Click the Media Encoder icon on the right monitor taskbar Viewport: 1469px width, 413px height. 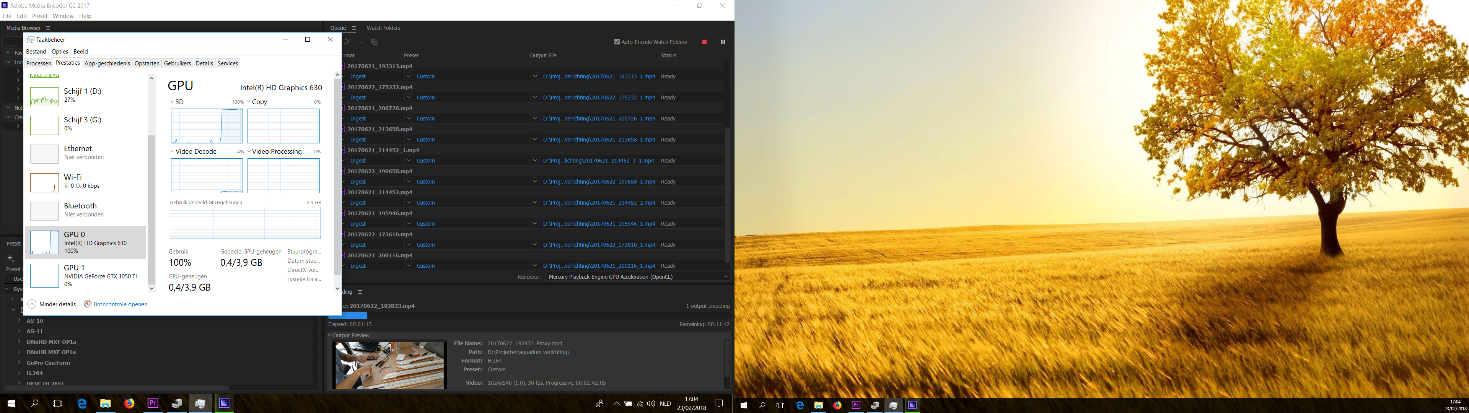[912, 405]
